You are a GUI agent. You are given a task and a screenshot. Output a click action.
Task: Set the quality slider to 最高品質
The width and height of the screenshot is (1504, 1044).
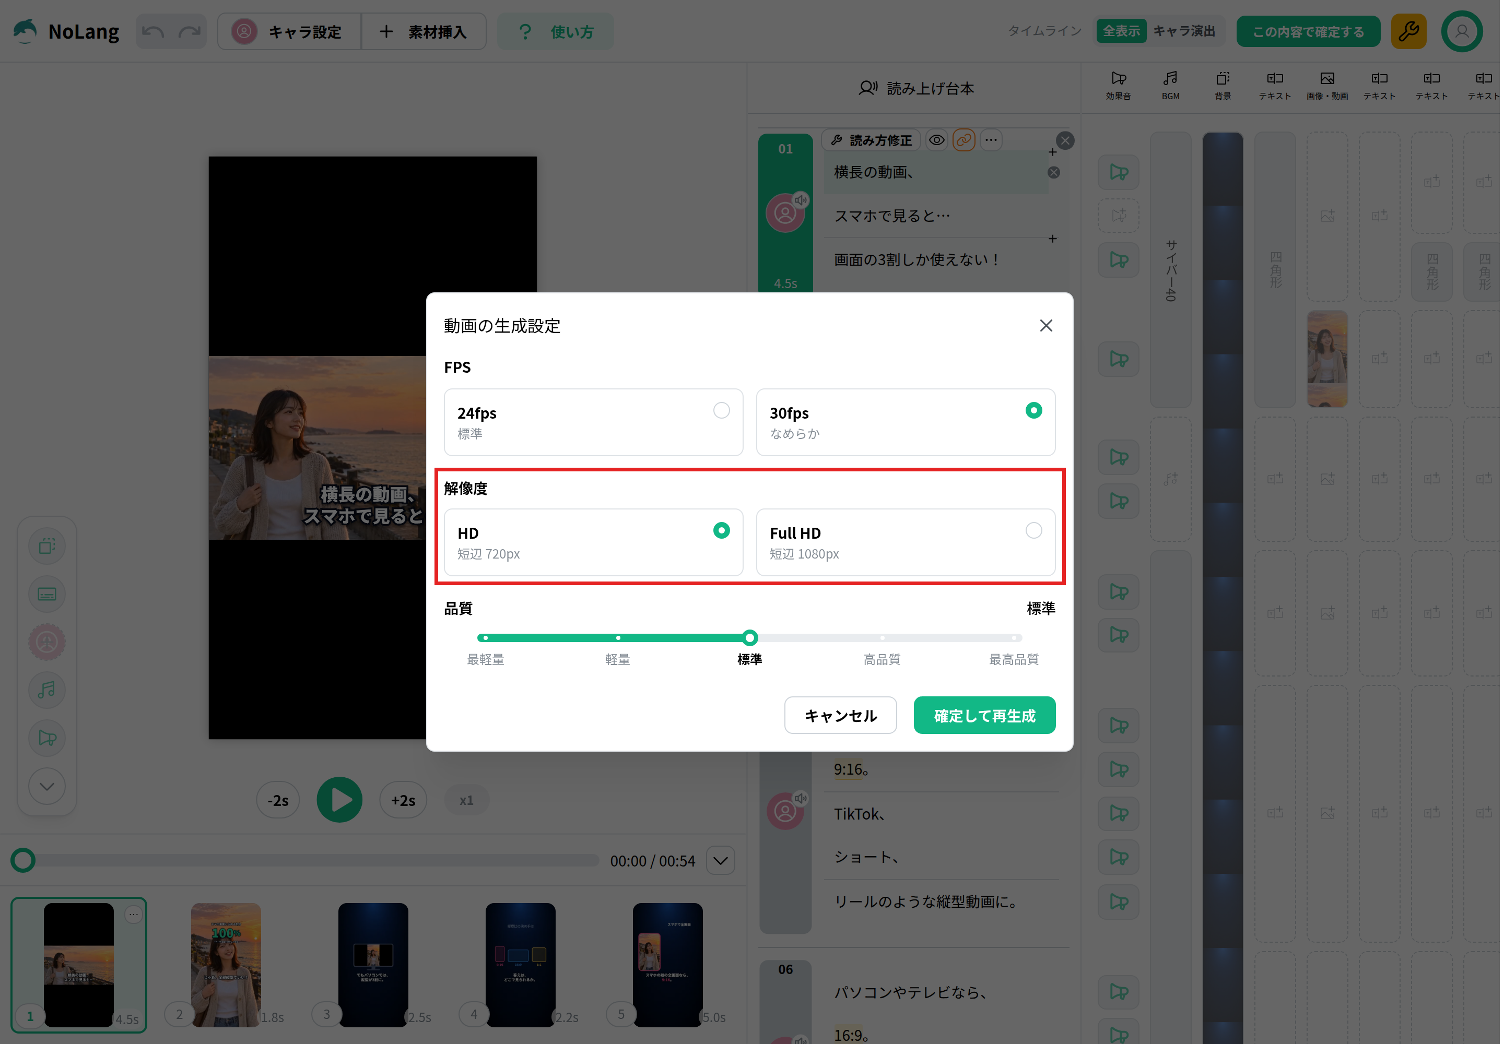1014,638
